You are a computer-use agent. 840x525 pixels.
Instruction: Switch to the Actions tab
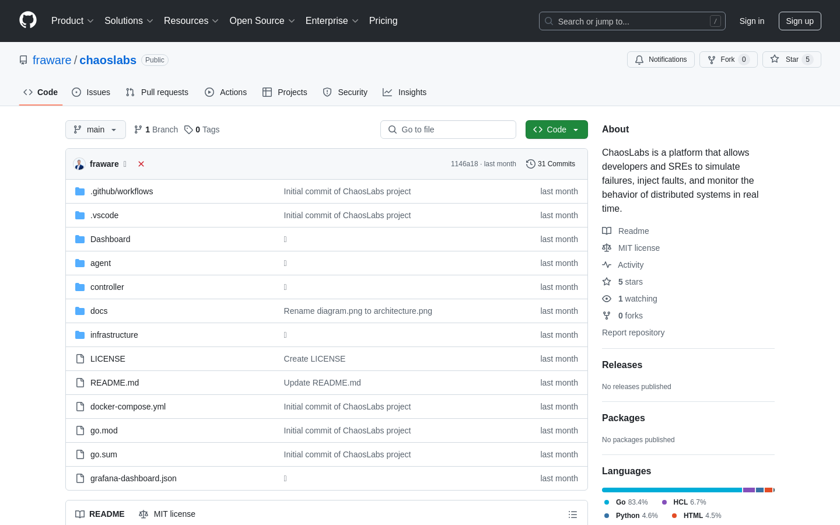point(226,92)
